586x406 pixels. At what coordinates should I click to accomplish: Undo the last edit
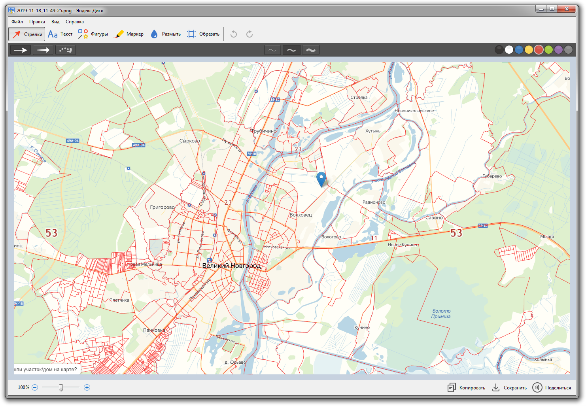pos(234,34)
